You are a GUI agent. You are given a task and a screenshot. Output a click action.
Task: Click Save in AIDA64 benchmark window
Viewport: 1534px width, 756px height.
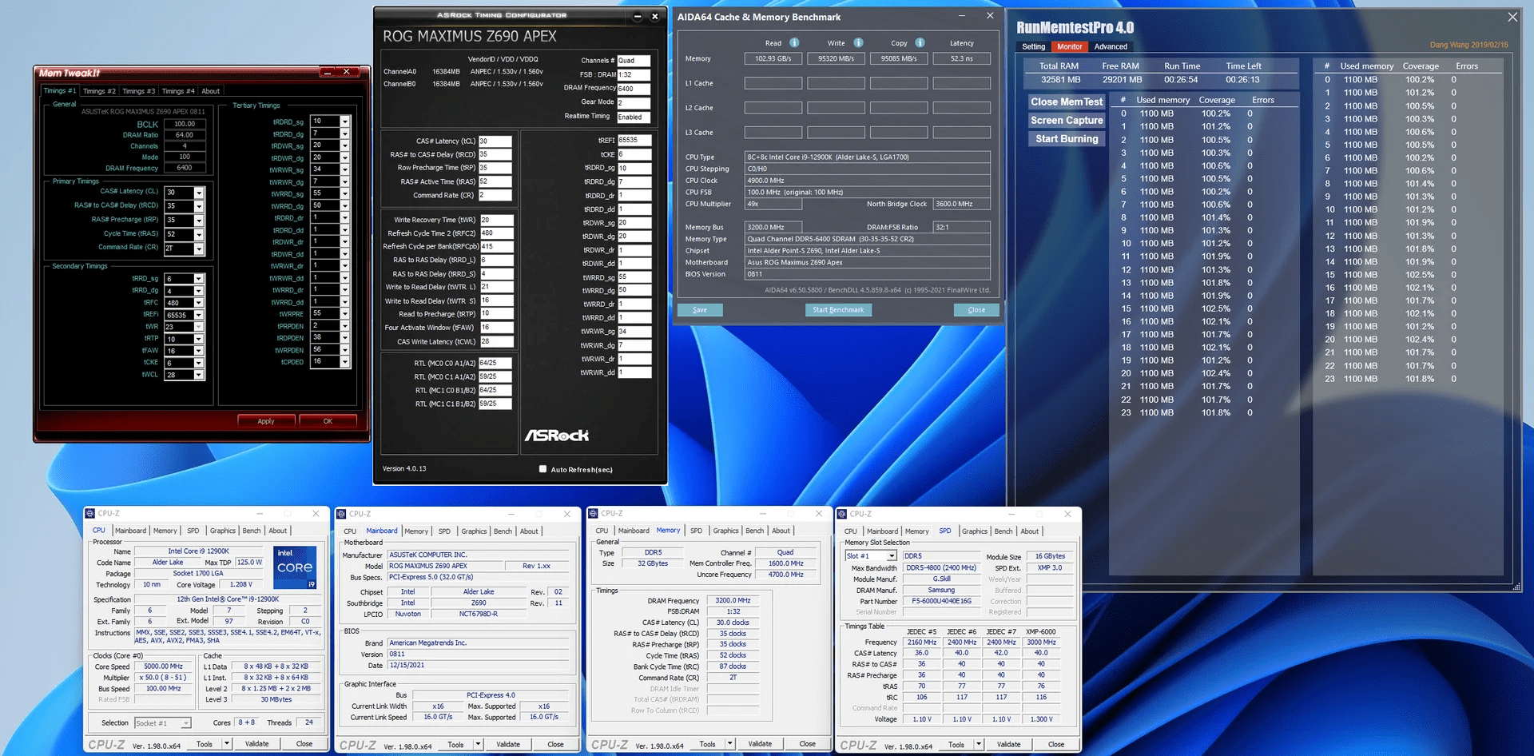click(700, 310)
